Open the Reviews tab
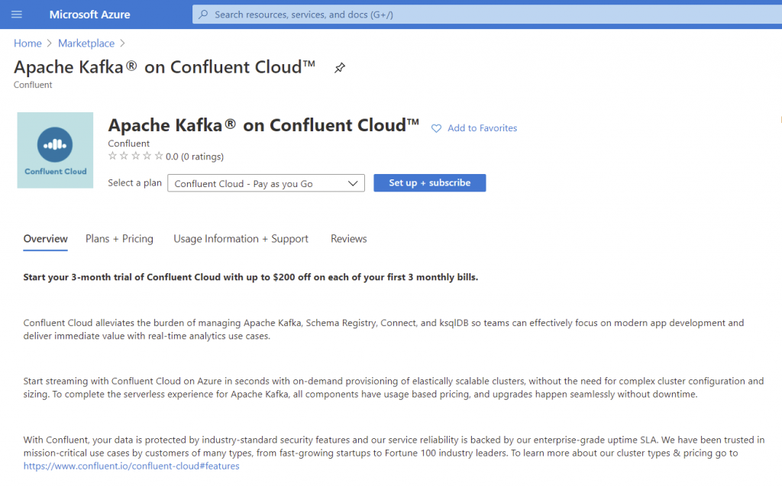The height and width of the screenshot is (487, 782). point(348,239)
